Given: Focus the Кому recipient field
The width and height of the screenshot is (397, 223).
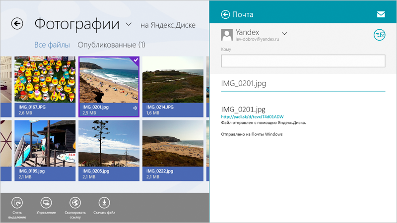Looking at the screenshot, I should pos(303,61).
